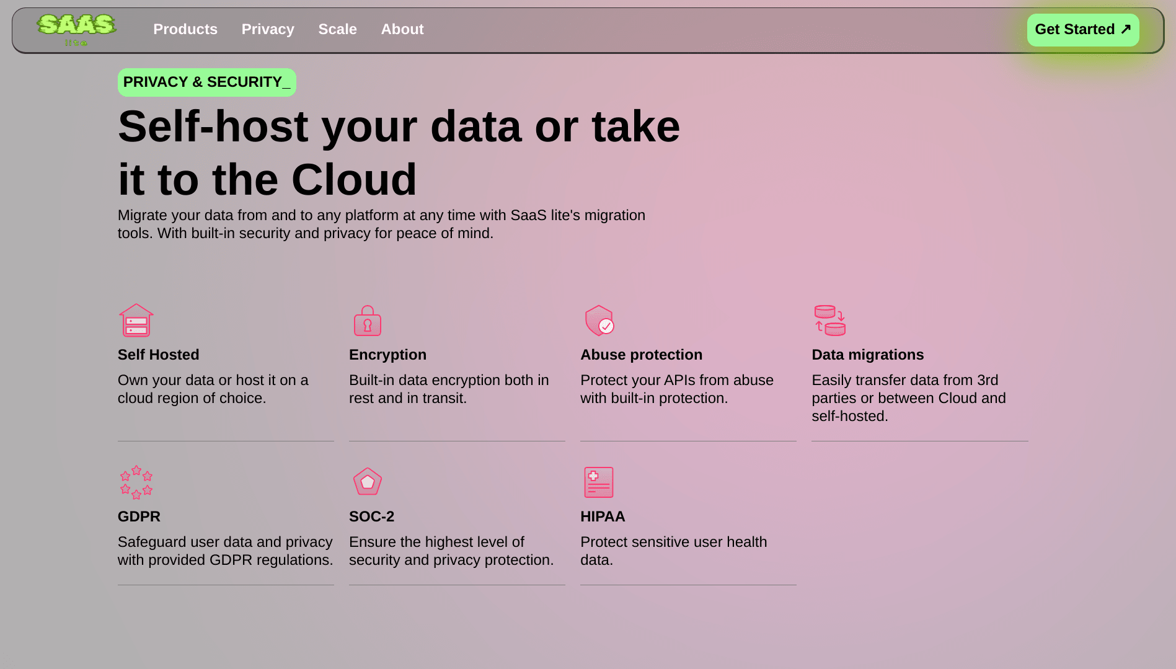Click 'Safeguard user data and privacy' text
The width and height of the screenshot is (1176, 669).
tap(226, 551)
